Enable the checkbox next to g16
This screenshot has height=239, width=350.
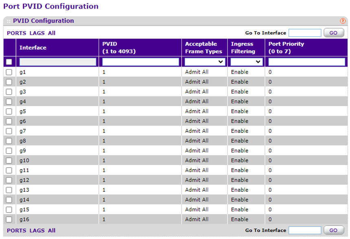click(9, 219)
